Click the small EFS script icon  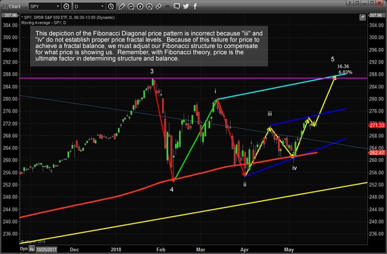[167, 7]
